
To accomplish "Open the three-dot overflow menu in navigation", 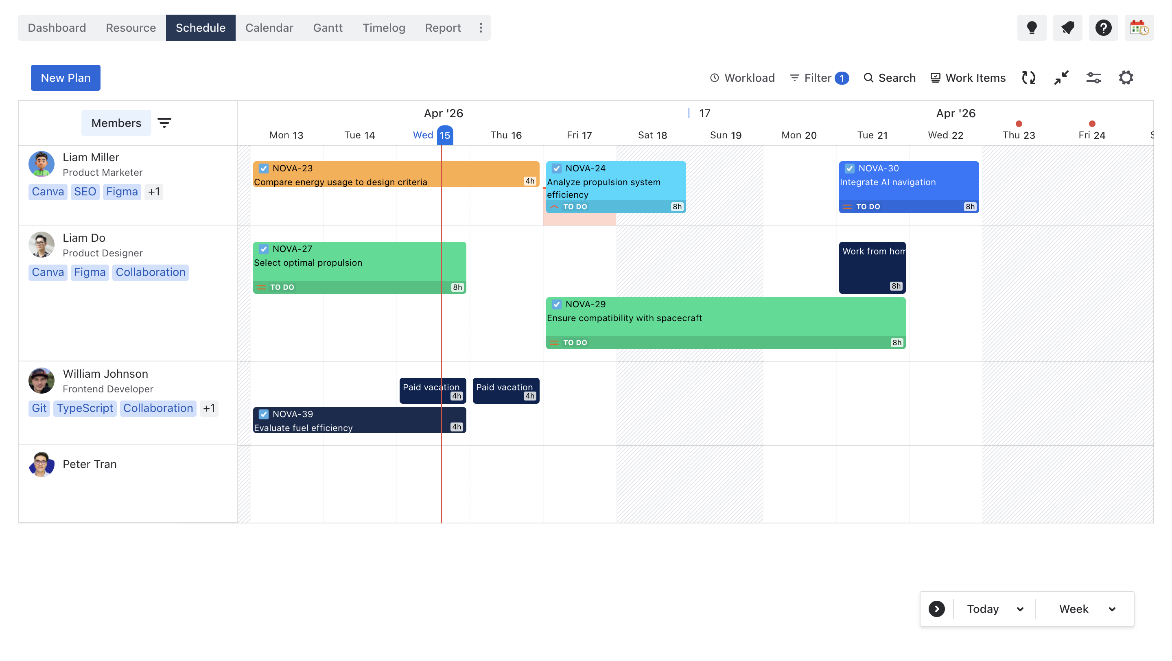I will tap(481, 28).
